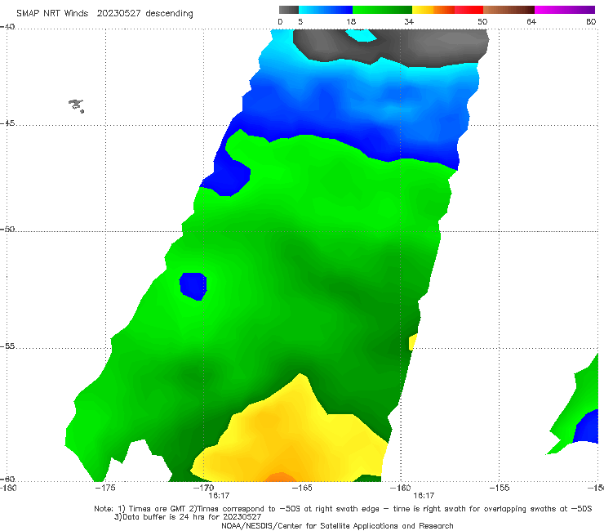Screen dimensions: 604x531
Task: Click the '3)Data buffer is 24 hrs' note
Action: (x=188, y=517)
